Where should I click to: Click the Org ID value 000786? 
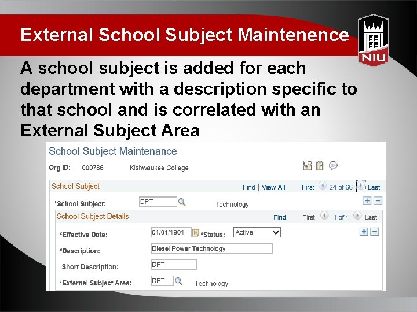(93, 168)
